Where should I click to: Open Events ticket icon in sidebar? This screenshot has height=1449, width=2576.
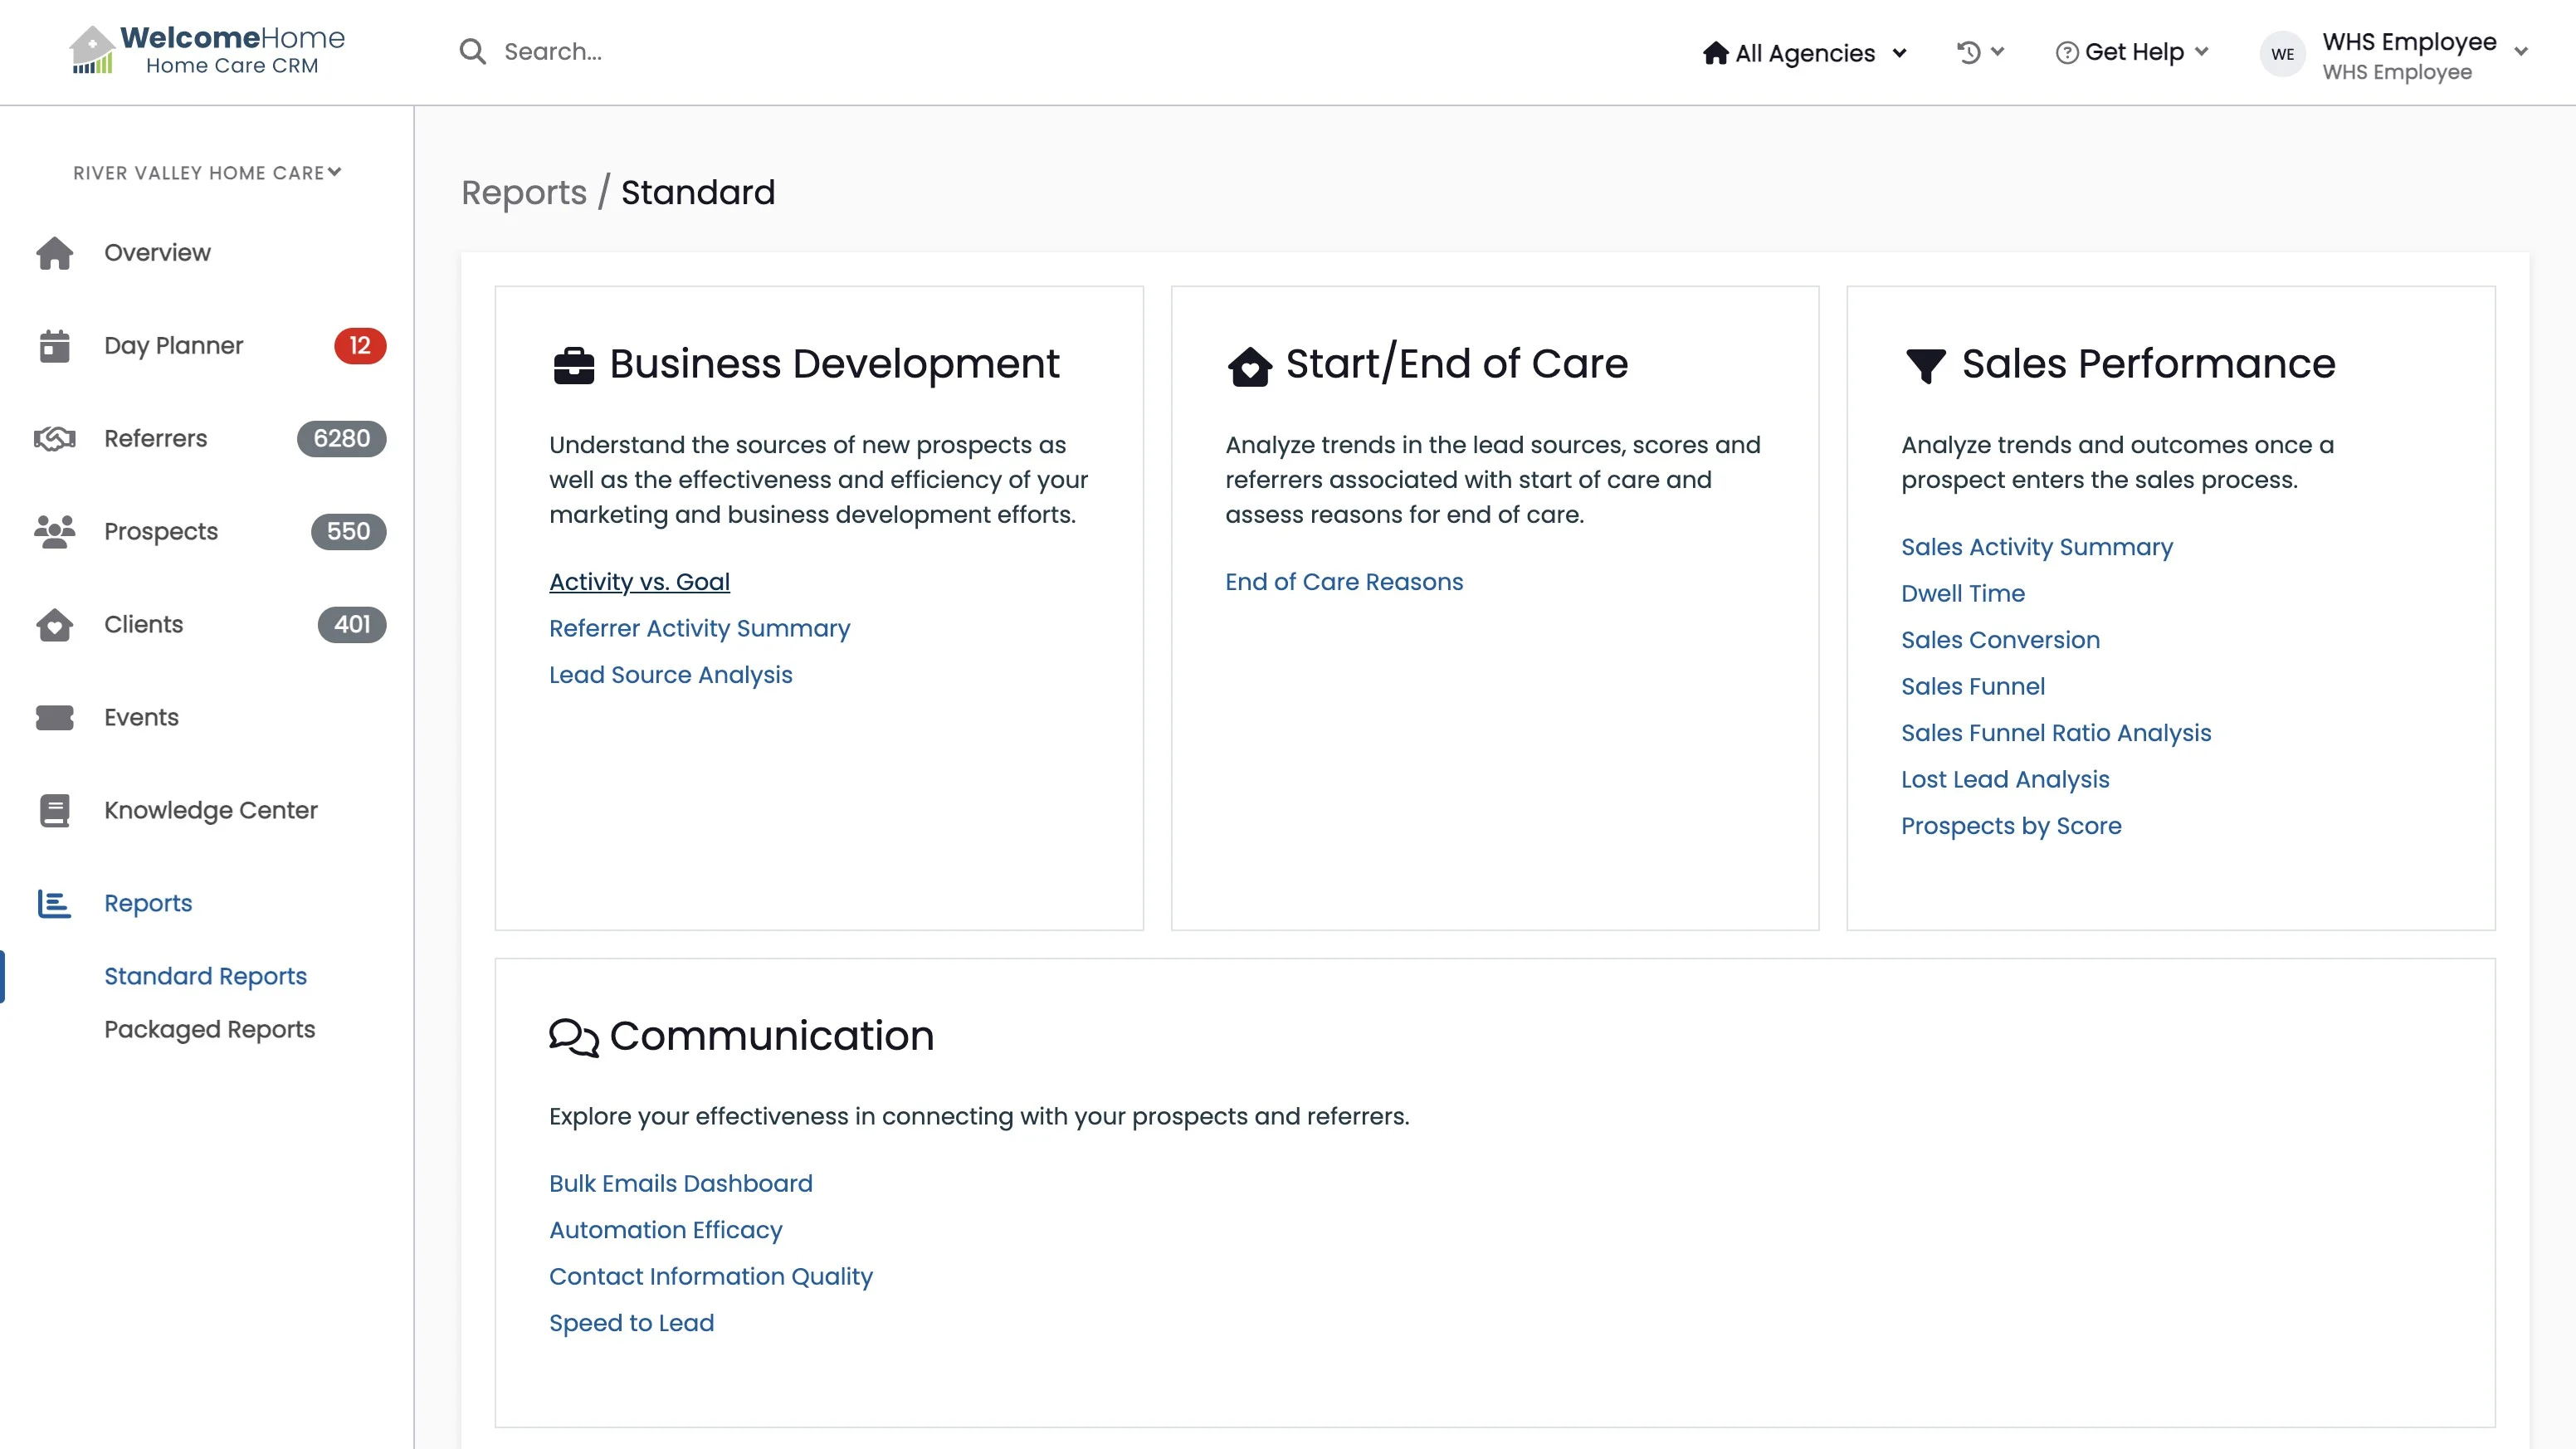click(54, 718)
